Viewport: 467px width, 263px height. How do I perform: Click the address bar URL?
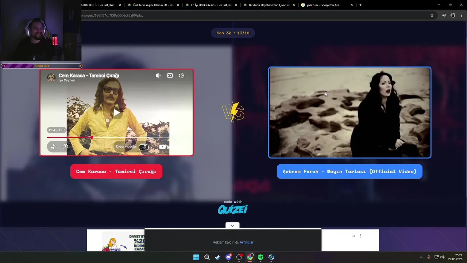pyautogui.click(x=112, y=15)
